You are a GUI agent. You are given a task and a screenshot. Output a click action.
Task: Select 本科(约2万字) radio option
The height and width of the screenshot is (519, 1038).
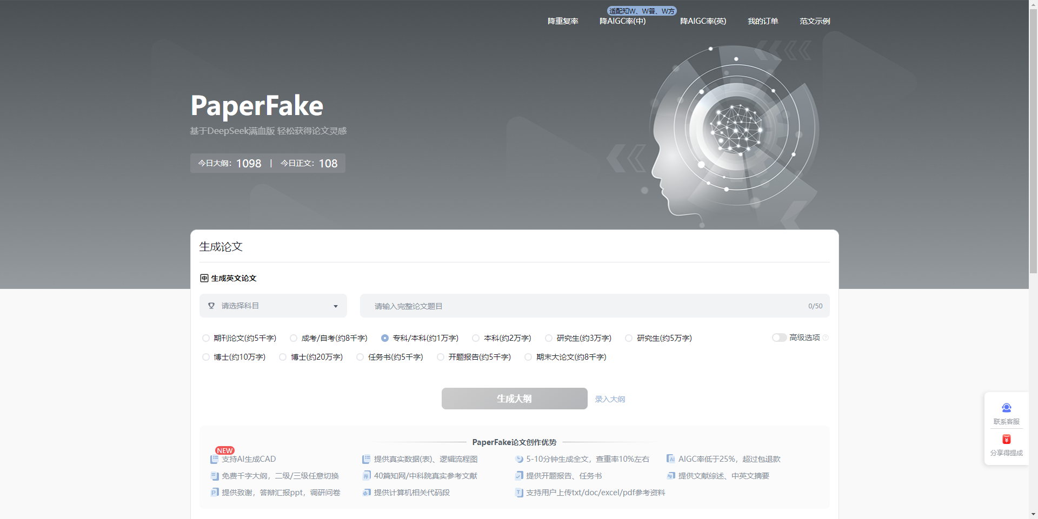click(476, 338)
